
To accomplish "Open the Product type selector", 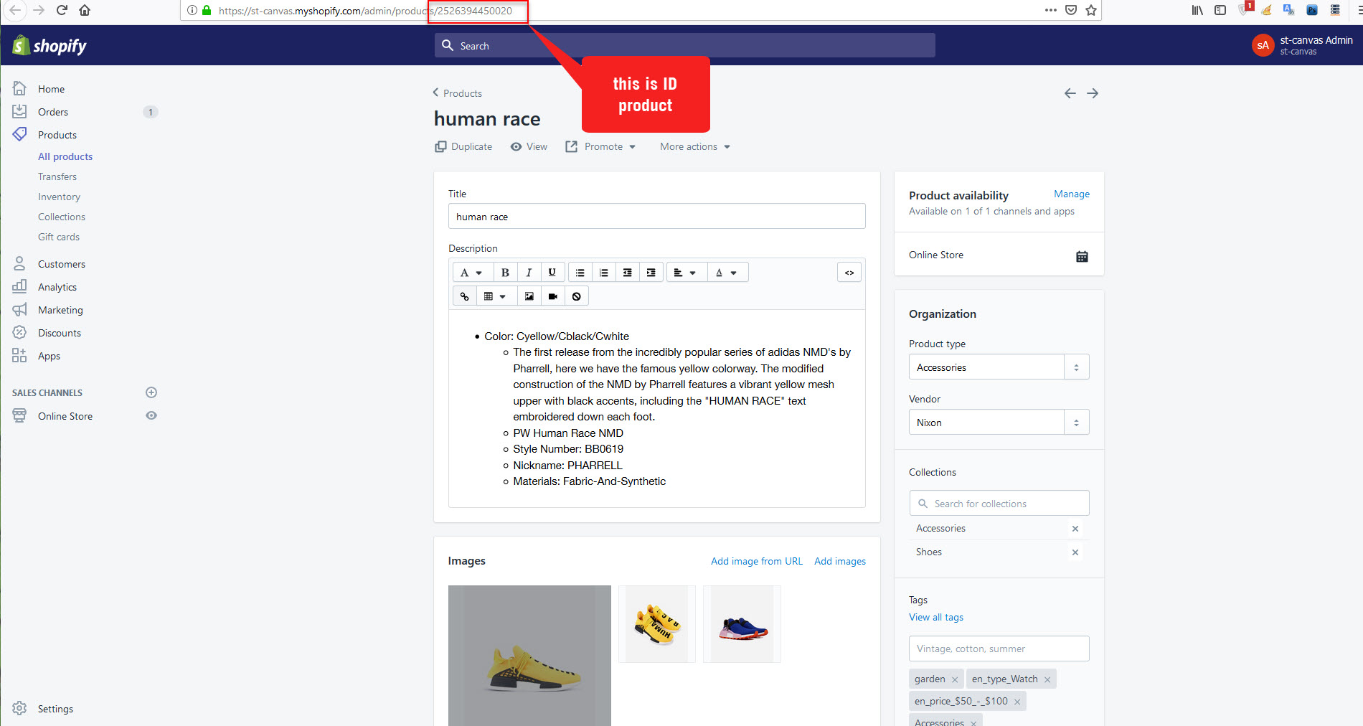I will click(x=999, y=367).
